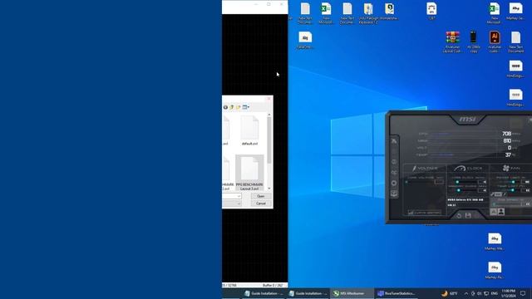Click the Temp Limit slider handle
This screenshot has width=532, height=299.
click(x=513, y=190)
